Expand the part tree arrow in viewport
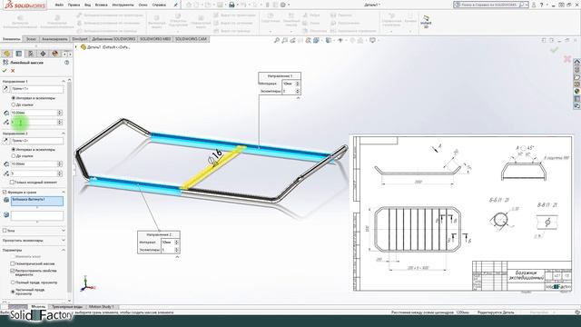 pos(76,47)
